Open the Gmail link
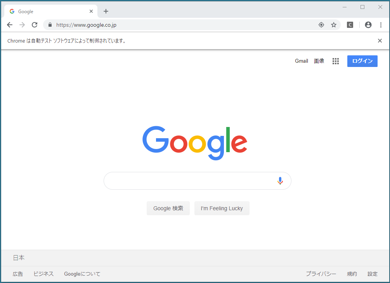Viewport: 390px width, 283px height. point(302,61)
